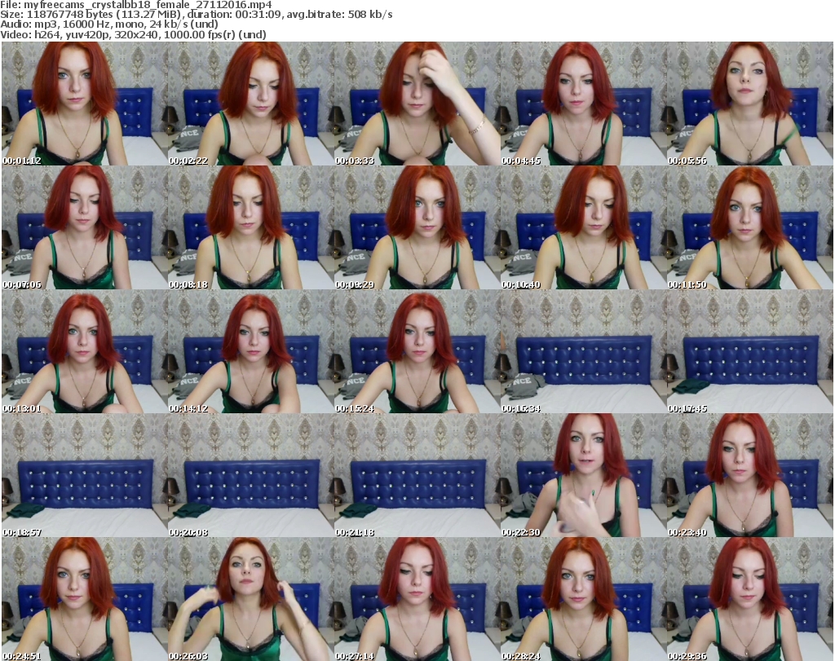Image resolution: width=835 pixels, height=661 pixels.
Task: Open the frame at 00:10:40
Action: pos(583,227)
